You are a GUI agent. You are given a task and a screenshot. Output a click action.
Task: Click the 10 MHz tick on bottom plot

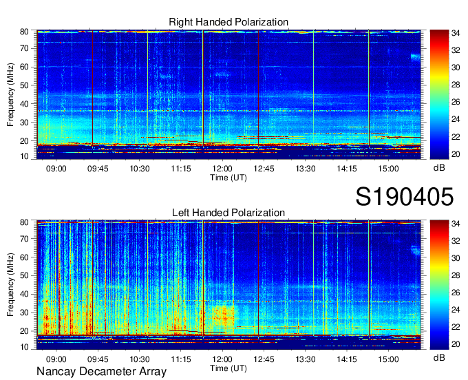(24, 347)
